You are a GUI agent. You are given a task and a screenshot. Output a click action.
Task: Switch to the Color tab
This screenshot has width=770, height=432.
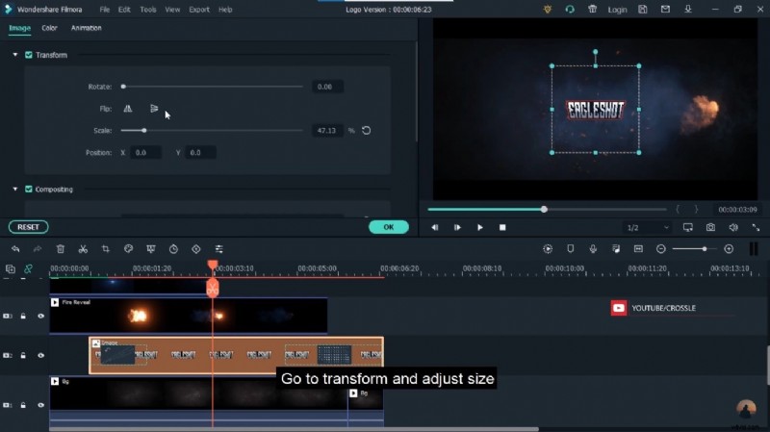click(x=49, y=28)
